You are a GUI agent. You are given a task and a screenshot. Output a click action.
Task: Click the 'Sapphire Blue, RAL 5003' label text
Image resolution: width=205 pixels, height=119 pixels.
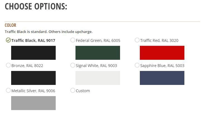162,66
